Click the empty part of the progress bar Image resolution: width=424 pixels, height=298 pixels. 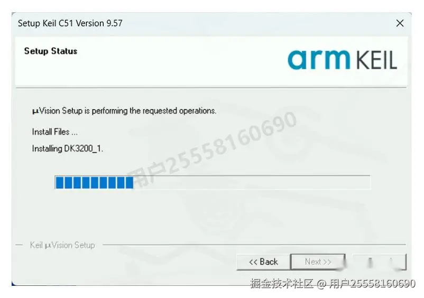click(x=252, y=183)
